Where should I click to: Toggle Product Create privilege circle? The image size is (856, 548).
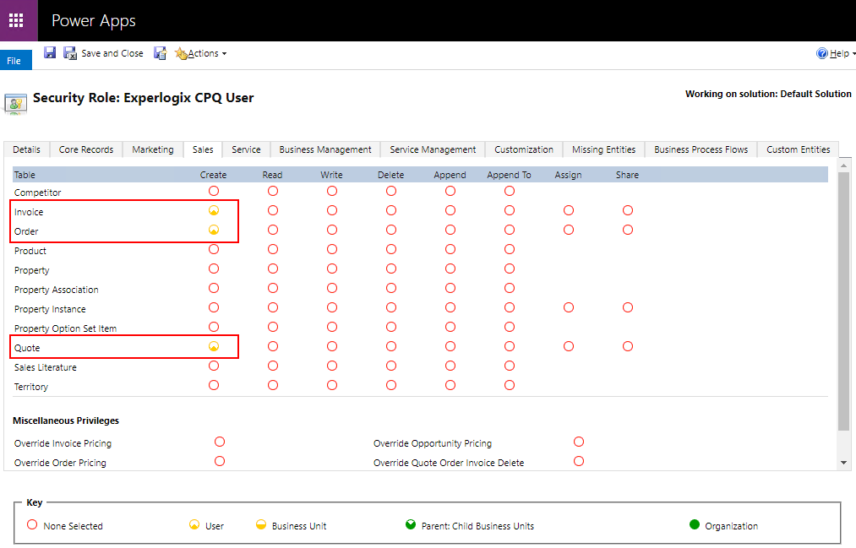pyautogui.click(x=214, y=249)
